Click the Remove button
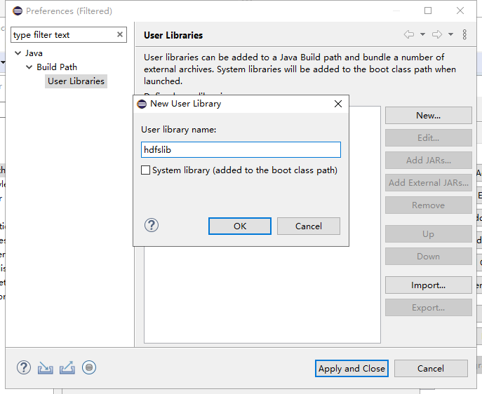The image size is (482, 394). [428, 205]
